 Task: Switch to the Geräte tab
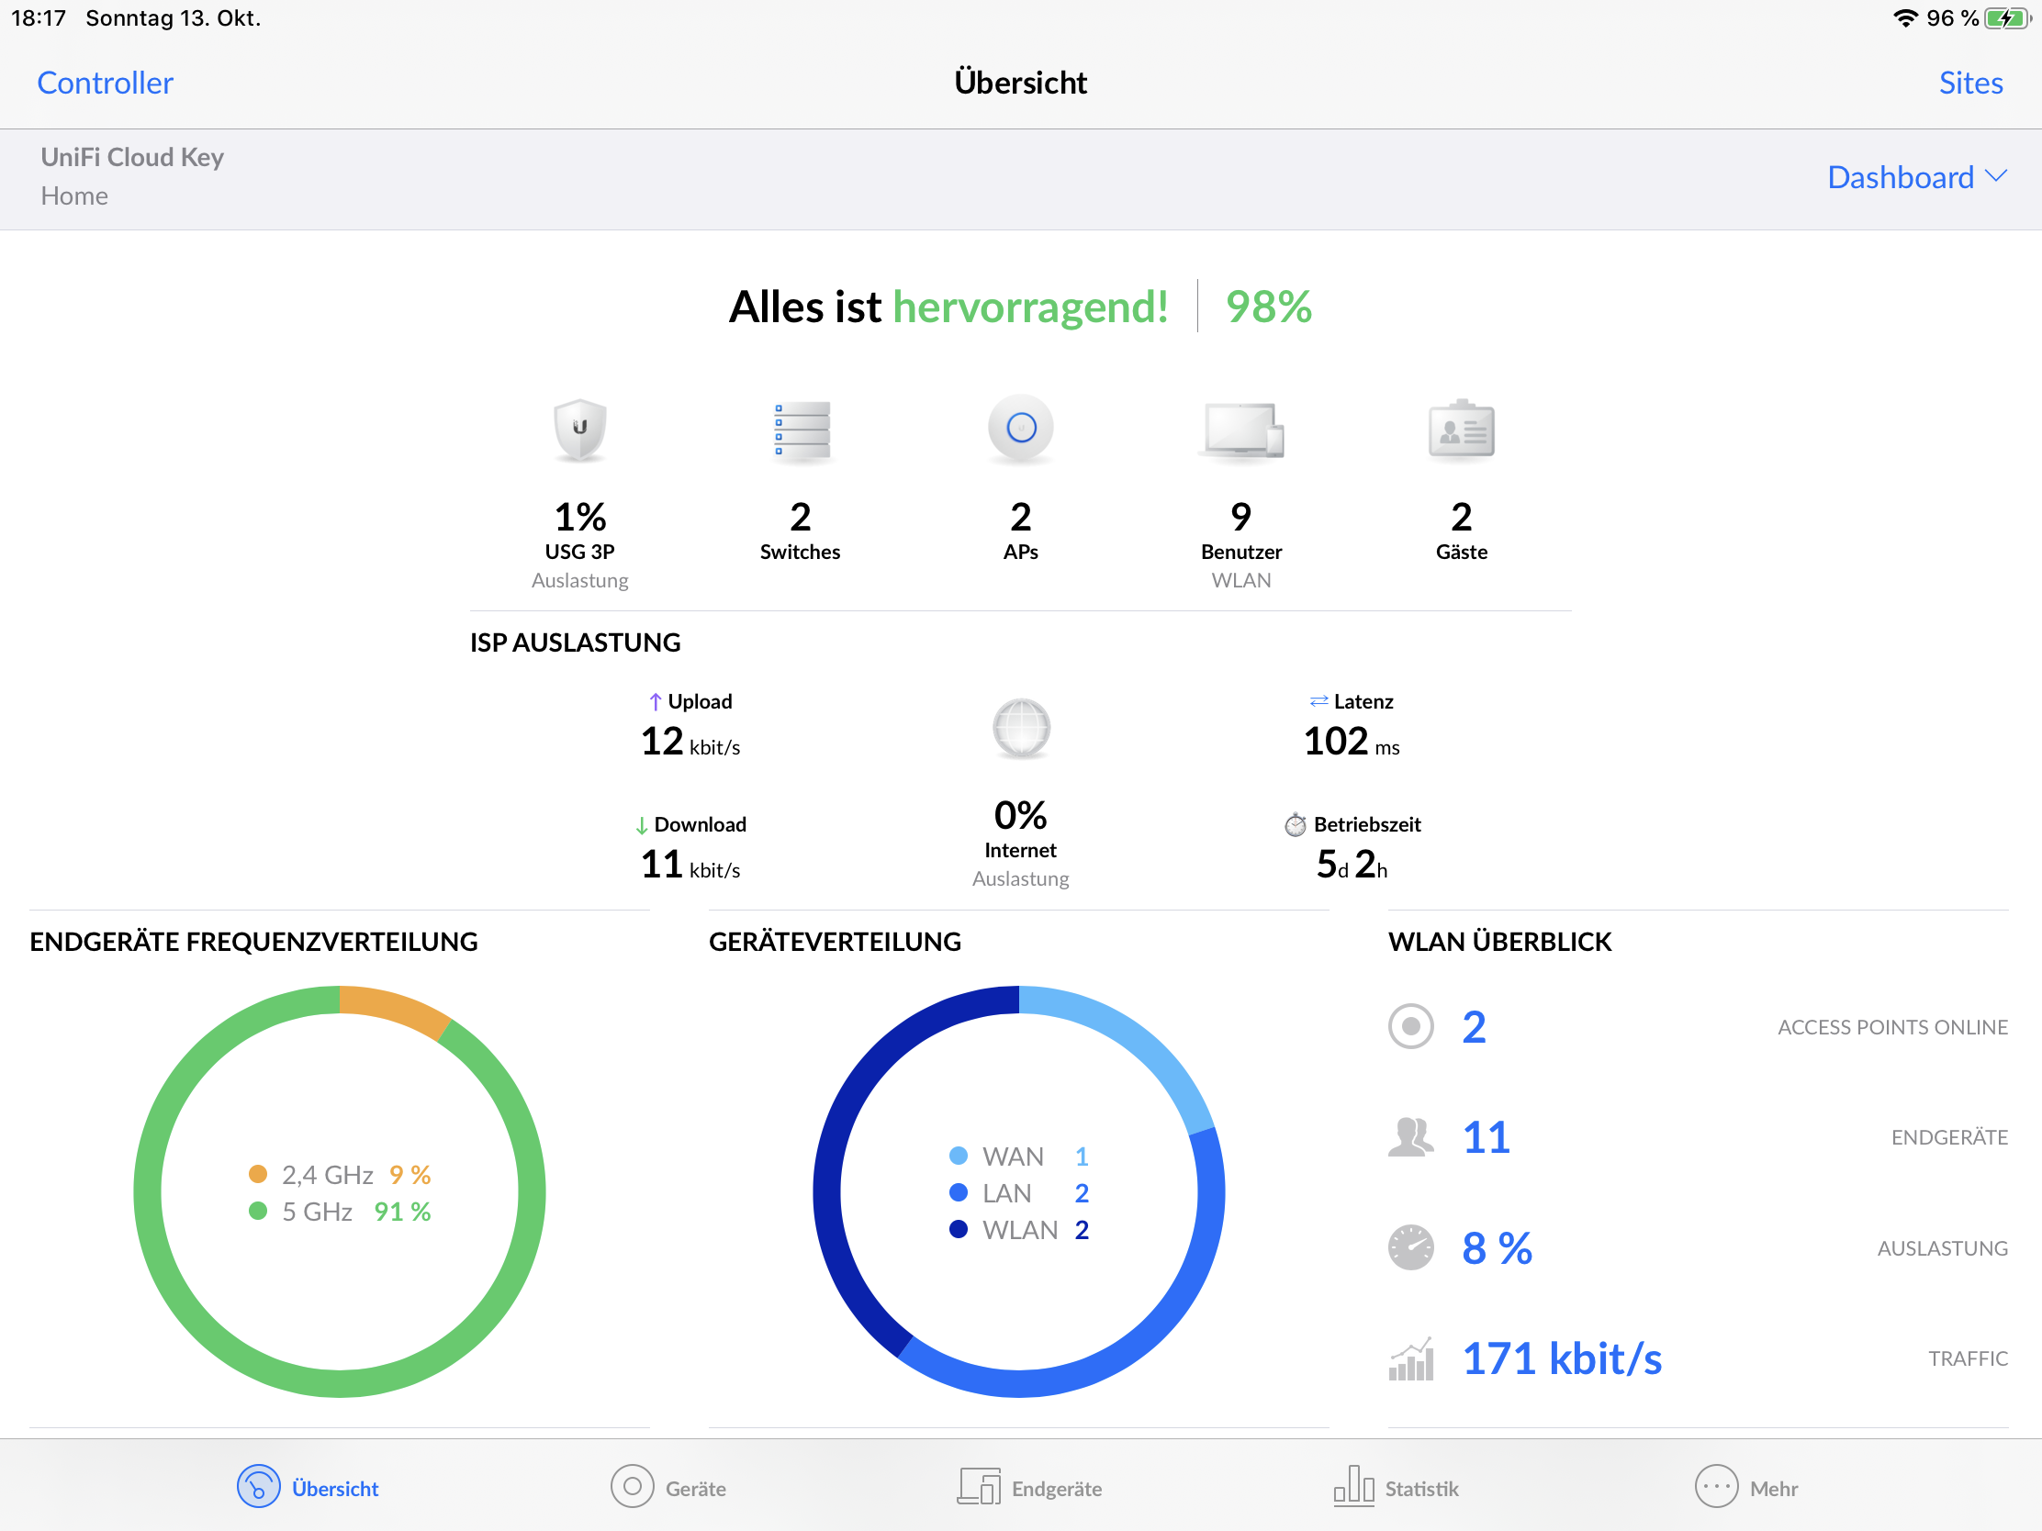point(668,1487)
